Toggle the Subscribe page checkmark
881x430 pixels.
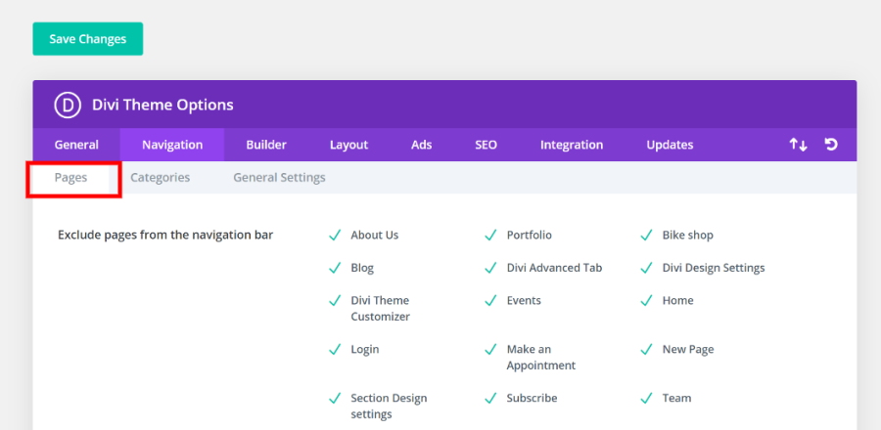click(x=490, y=398)
